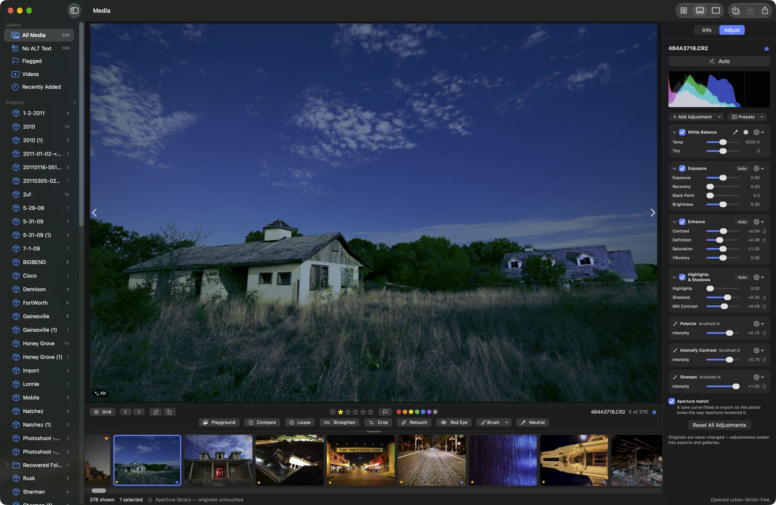Go to previous photo in main viewer
The image size is (776, 505).
pos(94,212)
